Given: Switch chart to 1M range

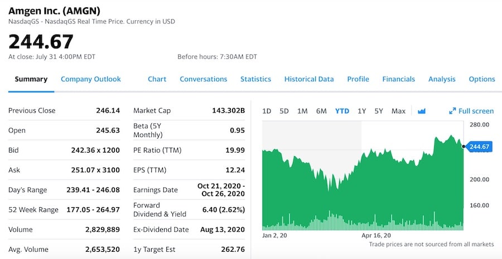Looking at the screenshot, I should 302,111.
